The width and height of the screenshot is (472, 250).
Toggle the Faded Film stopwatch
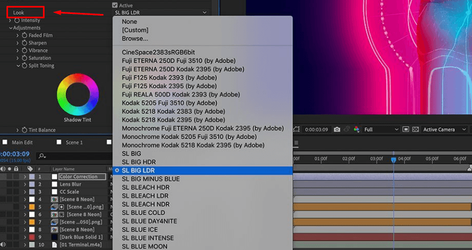coord(24,35)
